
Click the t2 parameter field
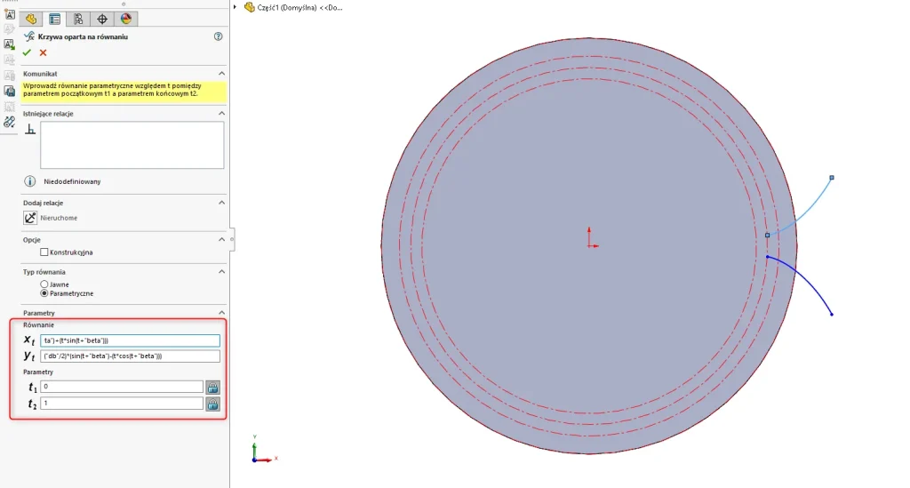(x=122, y=403)
